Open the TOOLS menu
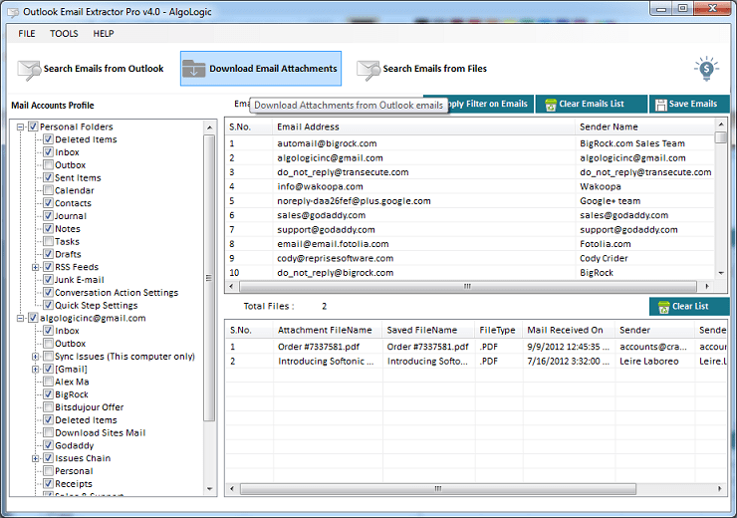 [64, 34]
